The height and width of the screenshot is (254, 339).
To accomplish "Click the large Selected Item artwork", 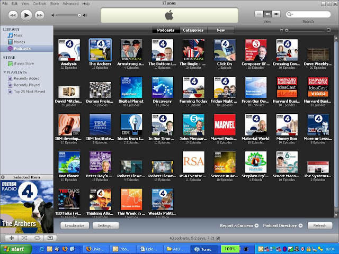I will pos(27,207).
